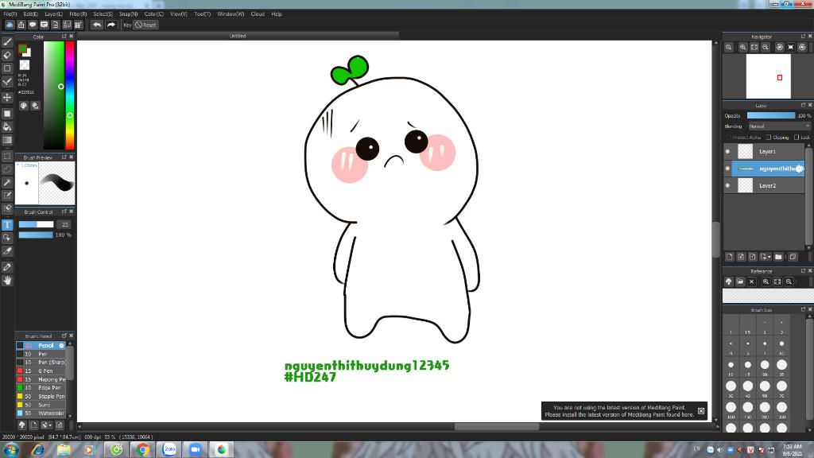Click the transparent color swatch
The width and height of the screenshot is (814, 458).
25,65
